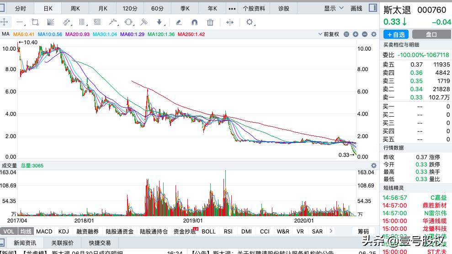
Task: Click the minus zoom-out circle icon
Action: (365, 34)
